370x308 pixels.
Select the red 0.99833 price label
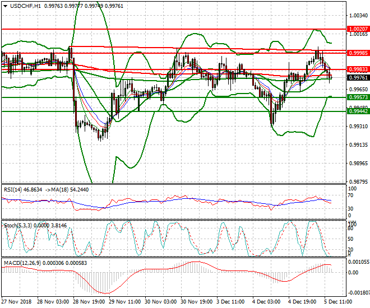coord(358,69)
